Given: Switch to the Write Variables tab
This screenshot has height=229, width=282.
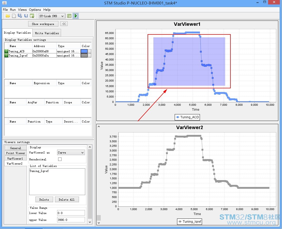Looking at the screenshot, I should [x=47, y=33].
